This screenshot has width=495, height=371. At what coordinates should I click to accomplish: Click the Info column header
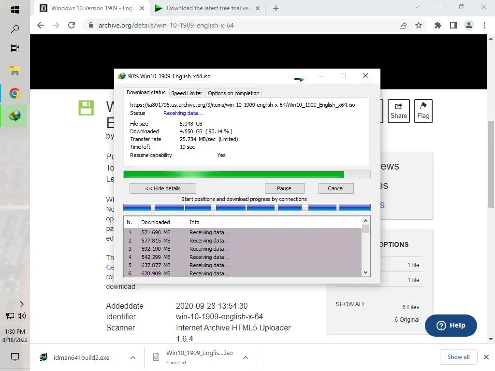[272, 222]
